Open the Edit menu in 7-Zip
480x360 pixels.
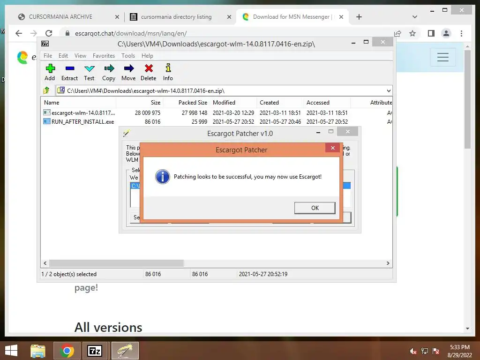click(x=63, y=56)
